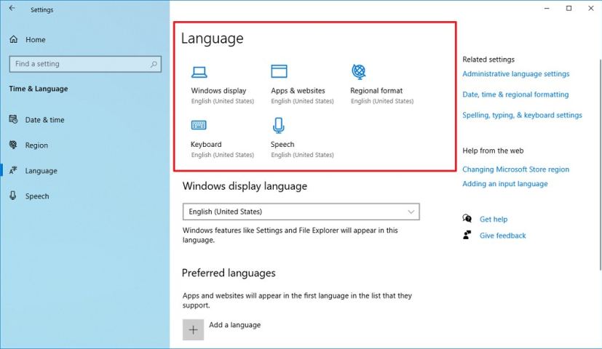The height and width of the screenshot is (349, 602).
Task: Click the Speech tile microphone icon
Action: [278, 125]
